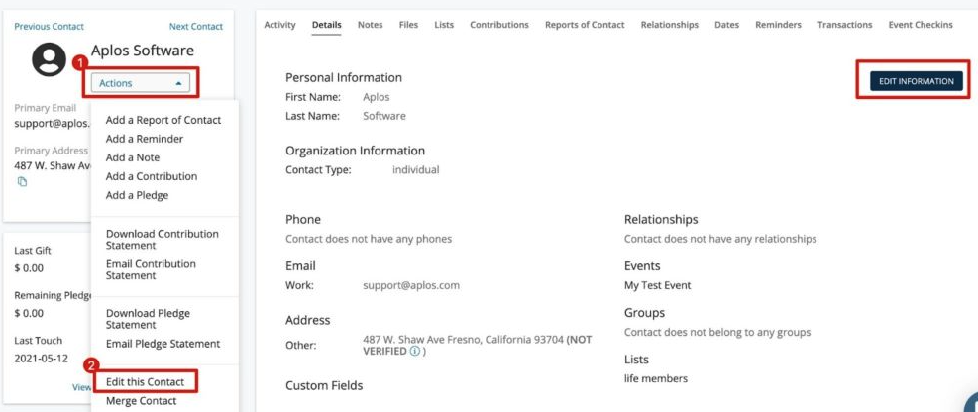Choose Email Pledge Statement
This screenshot has height=412, width=978.
[163, 344]
